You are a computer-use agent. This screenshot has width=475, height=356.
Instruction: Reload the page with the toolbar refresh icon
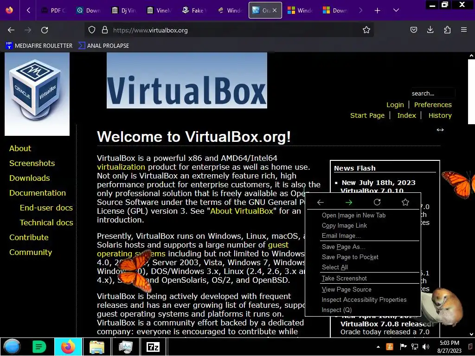pyautogui.click(x=45, y=30)
